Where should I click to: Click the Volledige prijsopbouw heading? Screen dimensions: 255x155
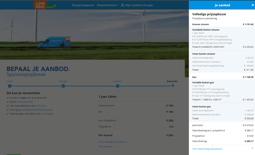(209, 14)
